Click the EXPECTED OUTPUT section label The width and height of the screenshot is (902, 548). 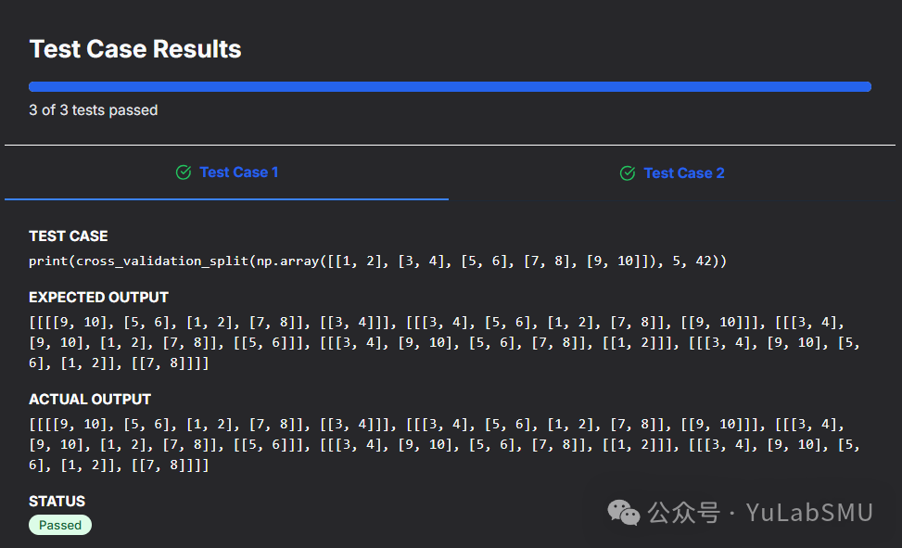pyautogui.click(x=98, y=298)
